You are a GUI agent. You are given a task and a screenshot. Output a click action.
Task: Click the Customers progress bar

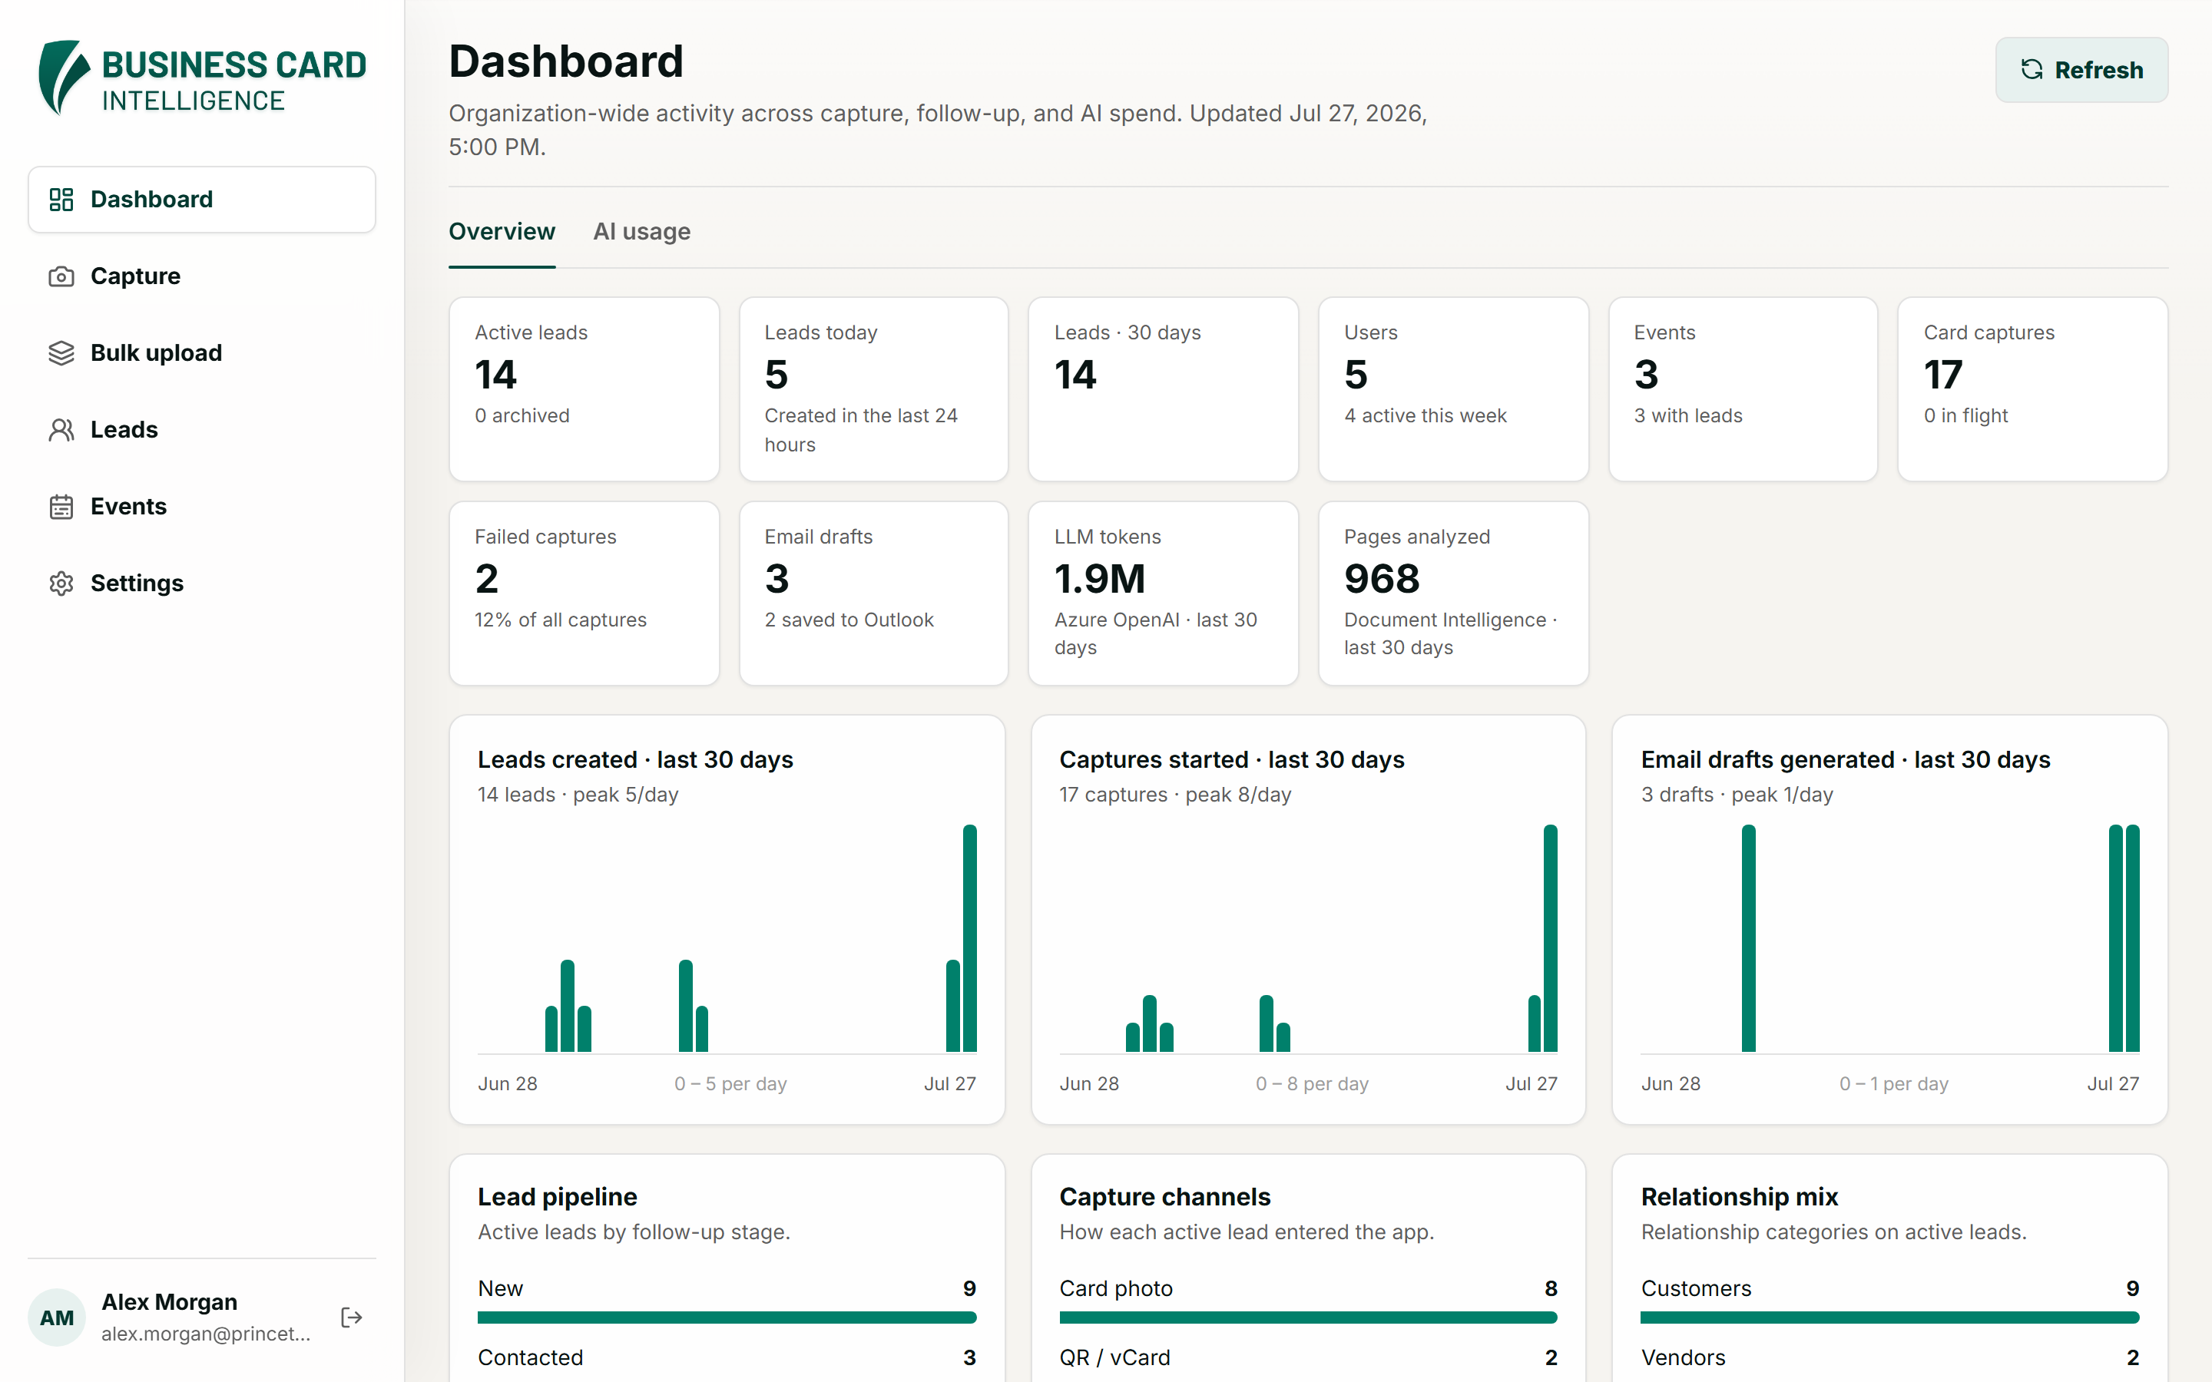(1890, 1317)
